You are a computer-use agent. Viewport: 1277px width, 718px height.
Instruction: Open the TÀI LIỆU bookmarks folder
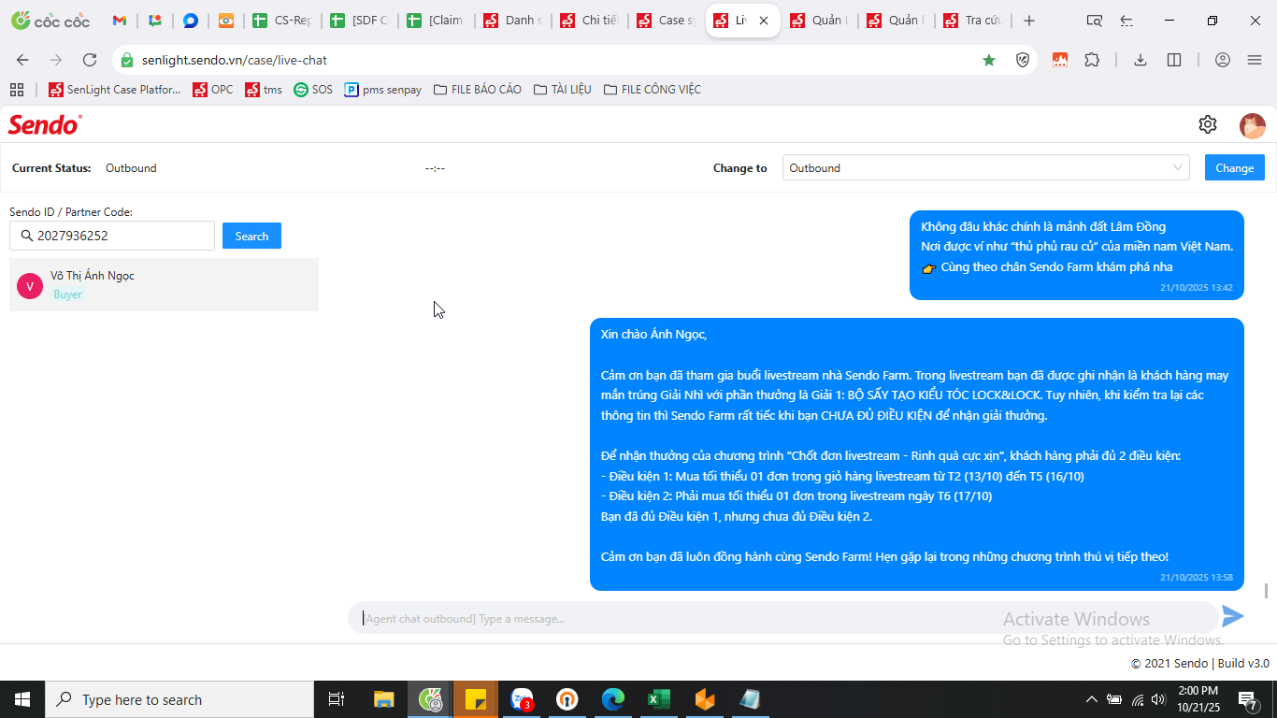(x=562, y=90)
